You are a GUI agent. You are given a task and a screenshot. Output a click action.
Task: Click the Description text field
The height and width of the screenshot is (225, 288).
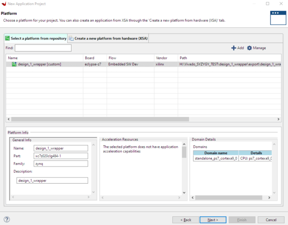[52, 180]
